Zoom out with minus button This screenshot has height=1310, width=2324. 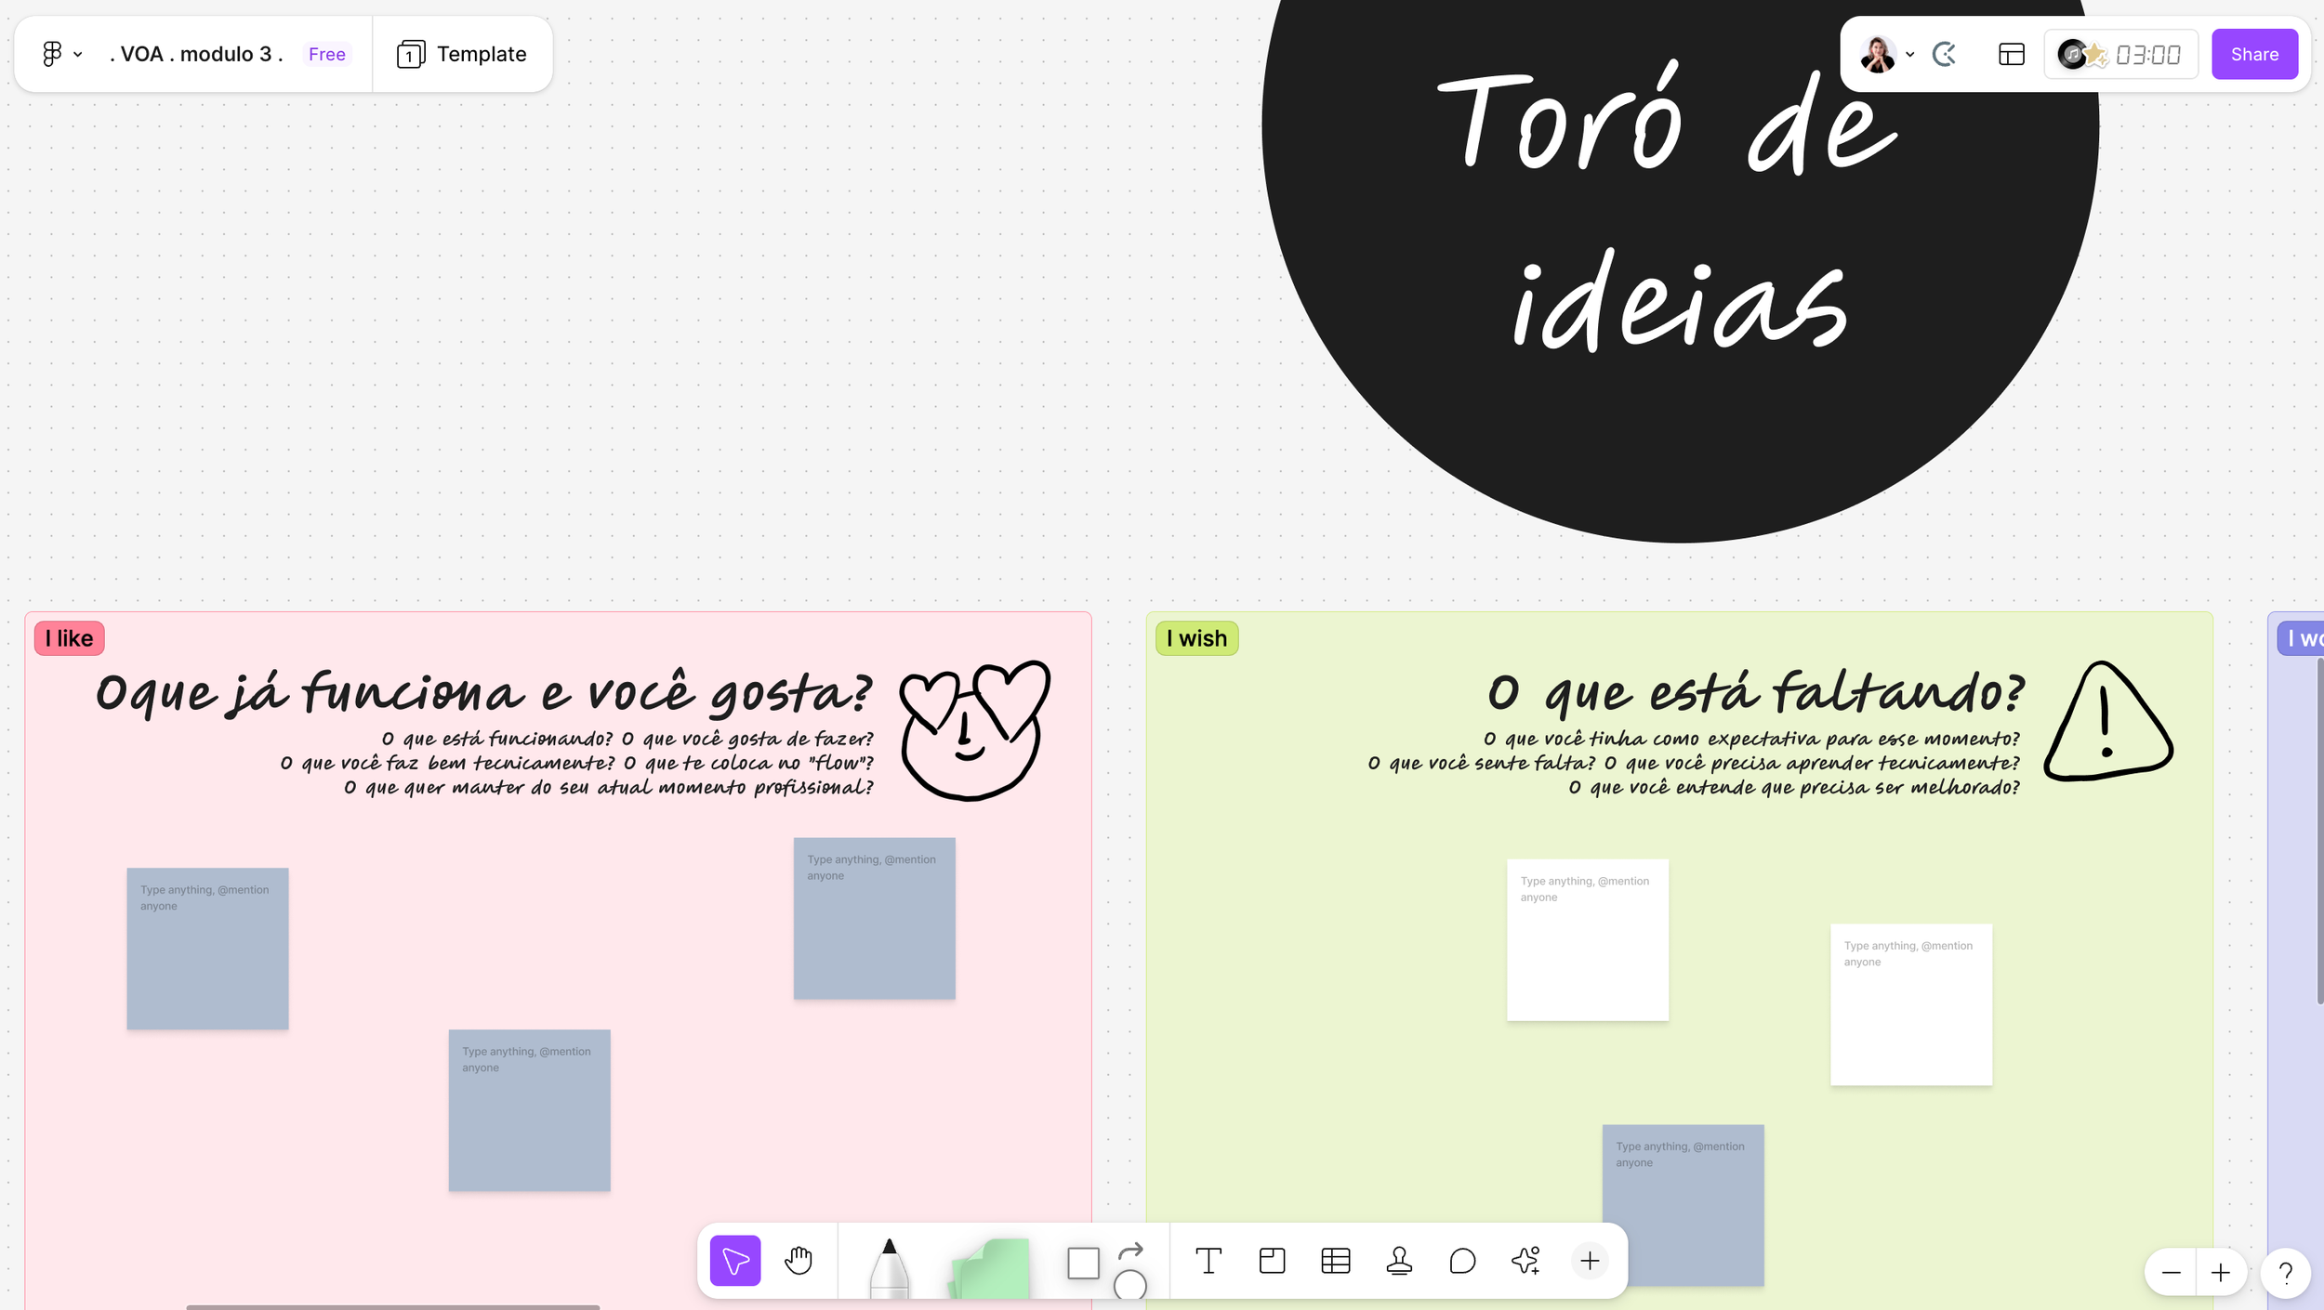coord(2171,1272)
